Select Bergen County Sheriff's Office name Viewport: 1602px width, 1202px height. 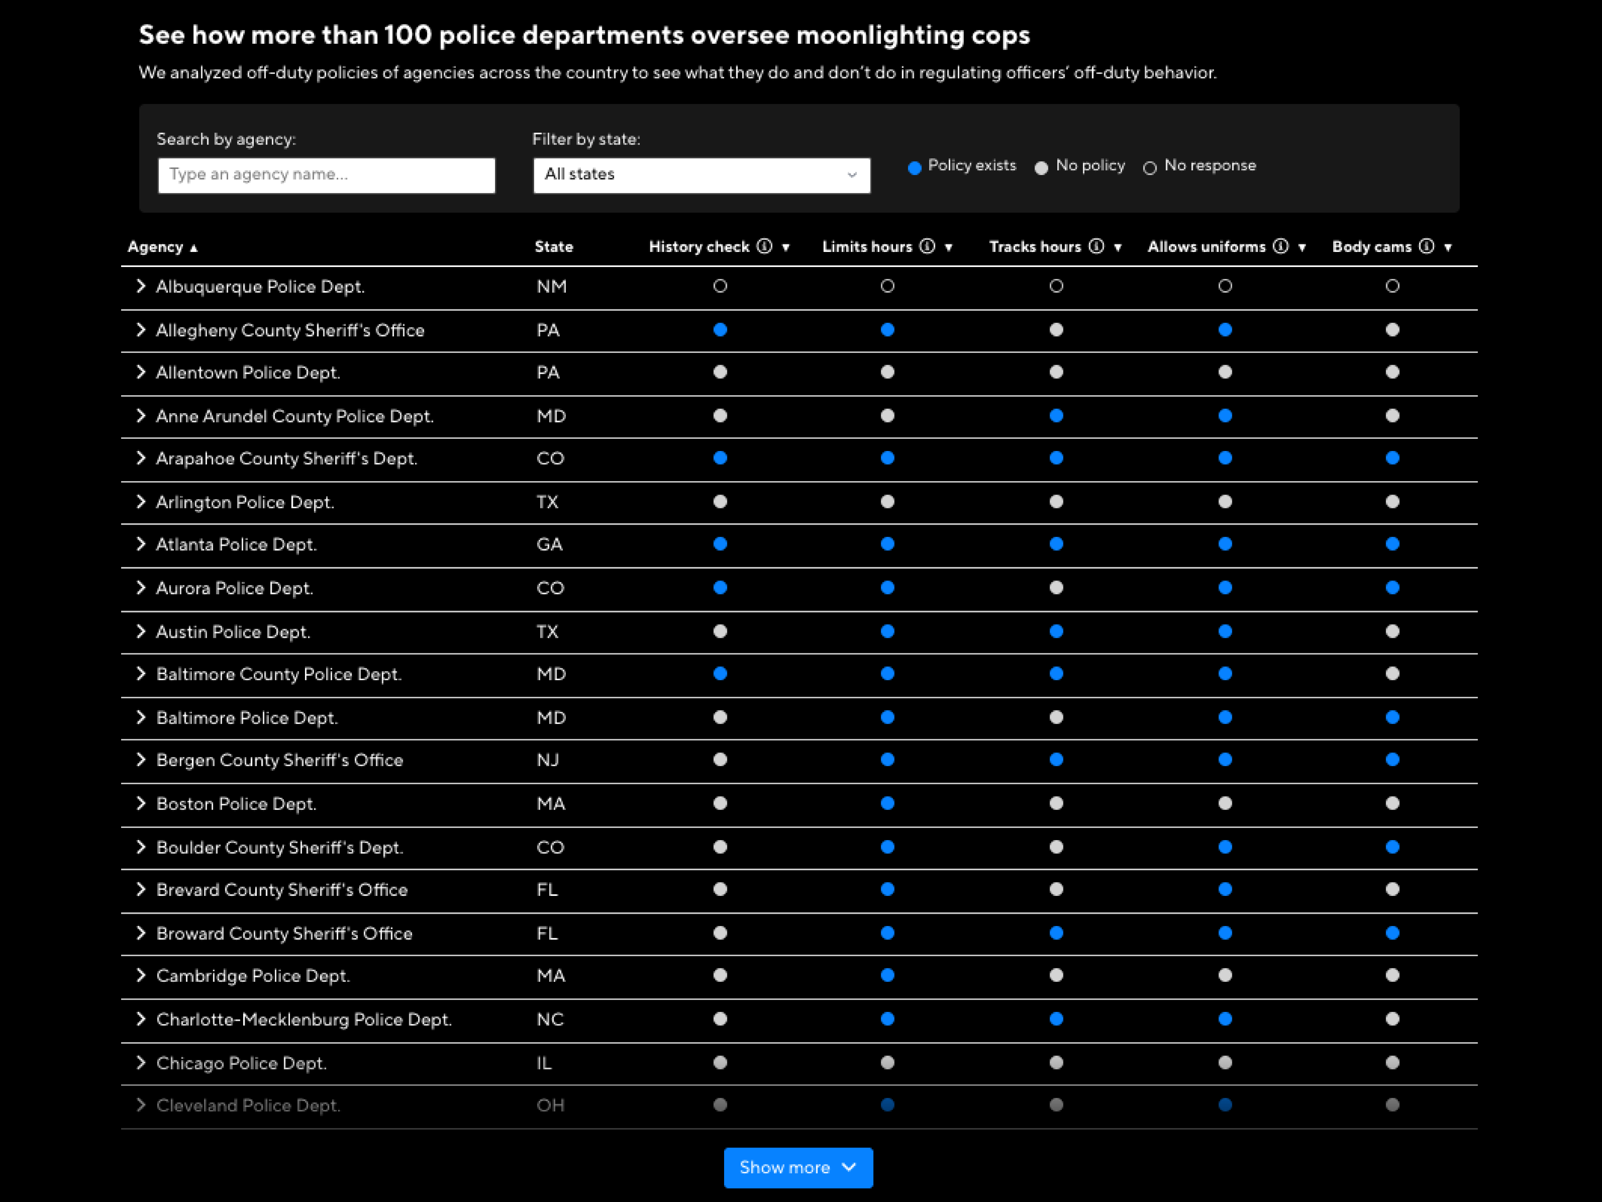point(280,760)
